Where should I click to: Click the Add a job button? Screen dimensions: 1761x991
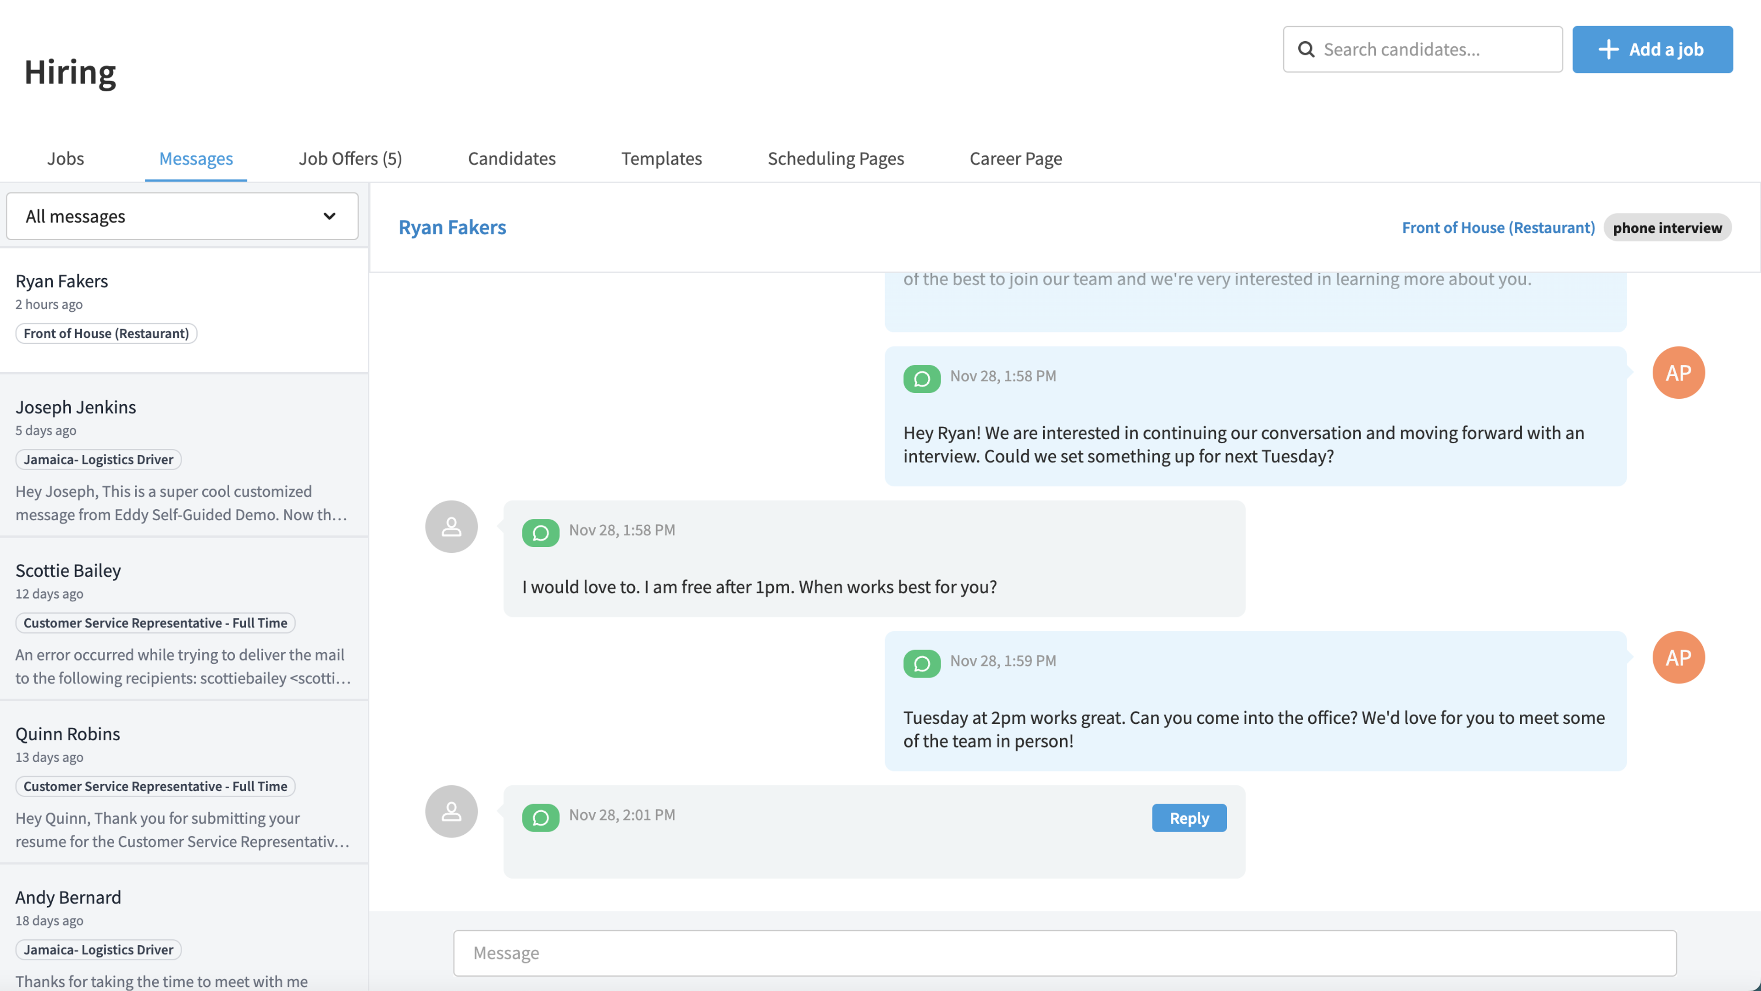click(x=1651, y=49)
